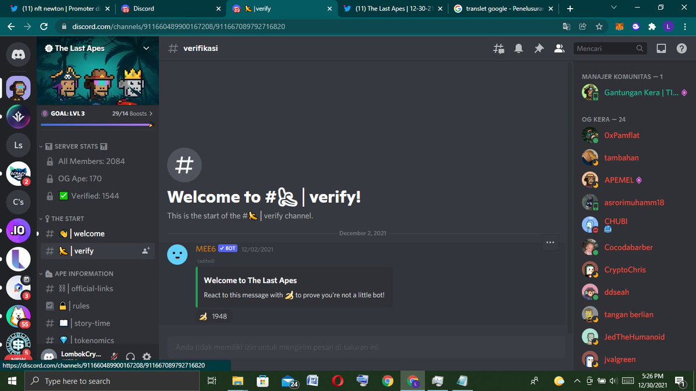The image size is (696, 391).
Task: Open the .IO server icon
Action: click(x=19, y=231)
